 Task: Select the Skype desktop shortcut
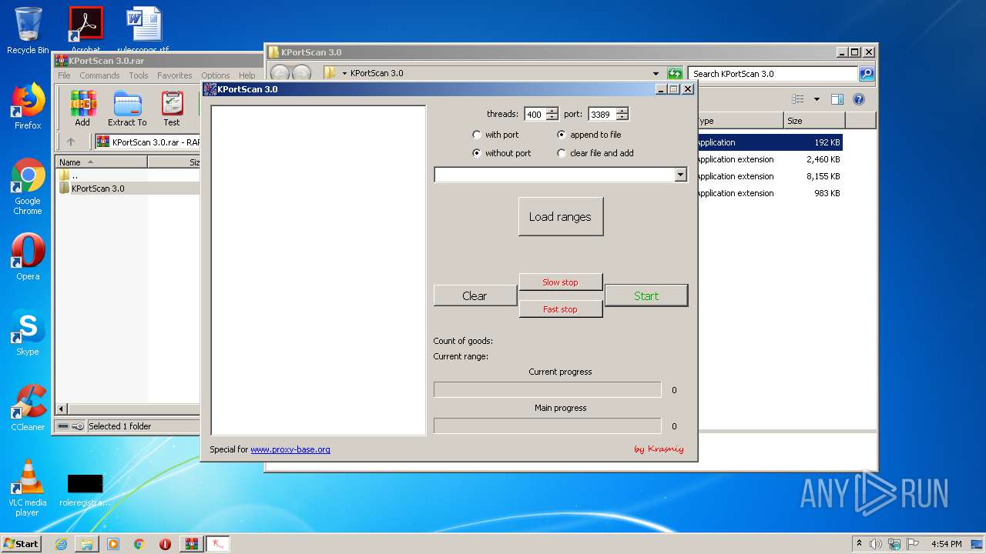pos(28,332)
